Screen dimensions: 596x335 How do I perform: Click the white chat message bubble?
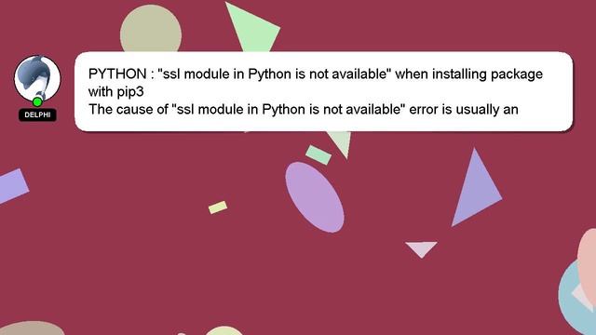tap(323, 91)
